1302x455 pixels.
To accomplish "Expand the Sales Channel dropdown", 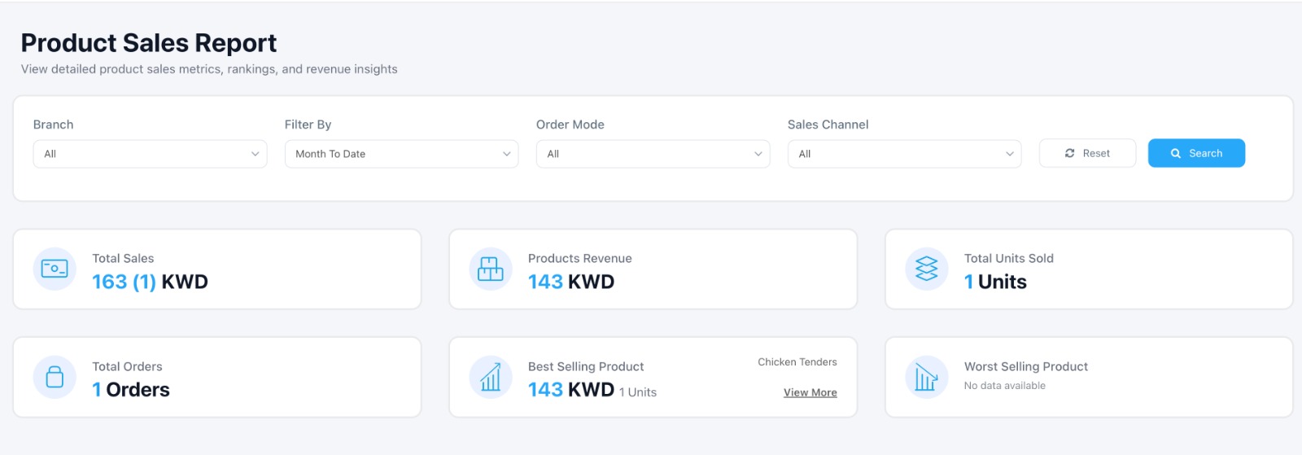I will coord(904,154).
